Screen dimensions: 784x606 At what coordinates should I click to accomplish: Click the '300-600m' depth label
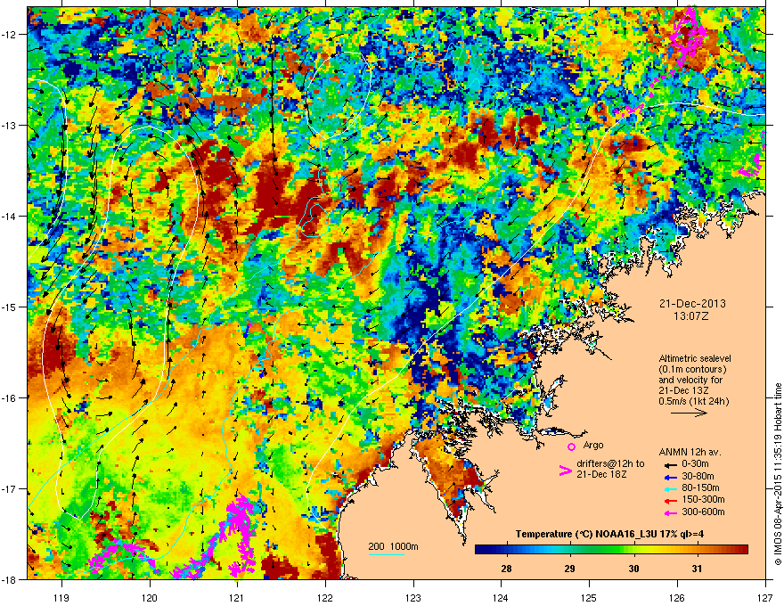(x=703, y=512)
